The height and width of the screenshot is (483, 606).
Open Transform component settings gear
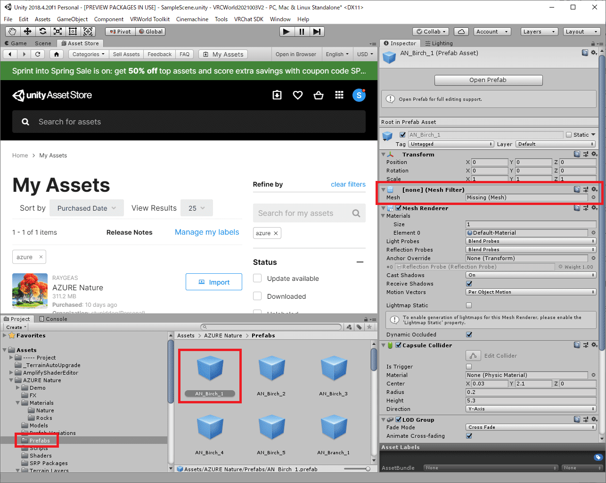[594, 154]
